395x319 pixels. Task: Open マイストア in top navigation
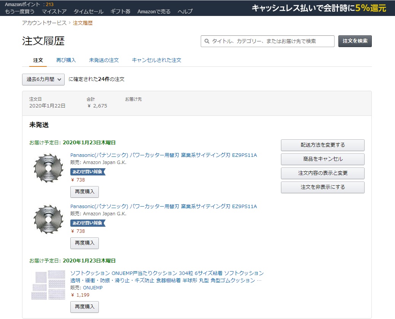coord(54,11)
